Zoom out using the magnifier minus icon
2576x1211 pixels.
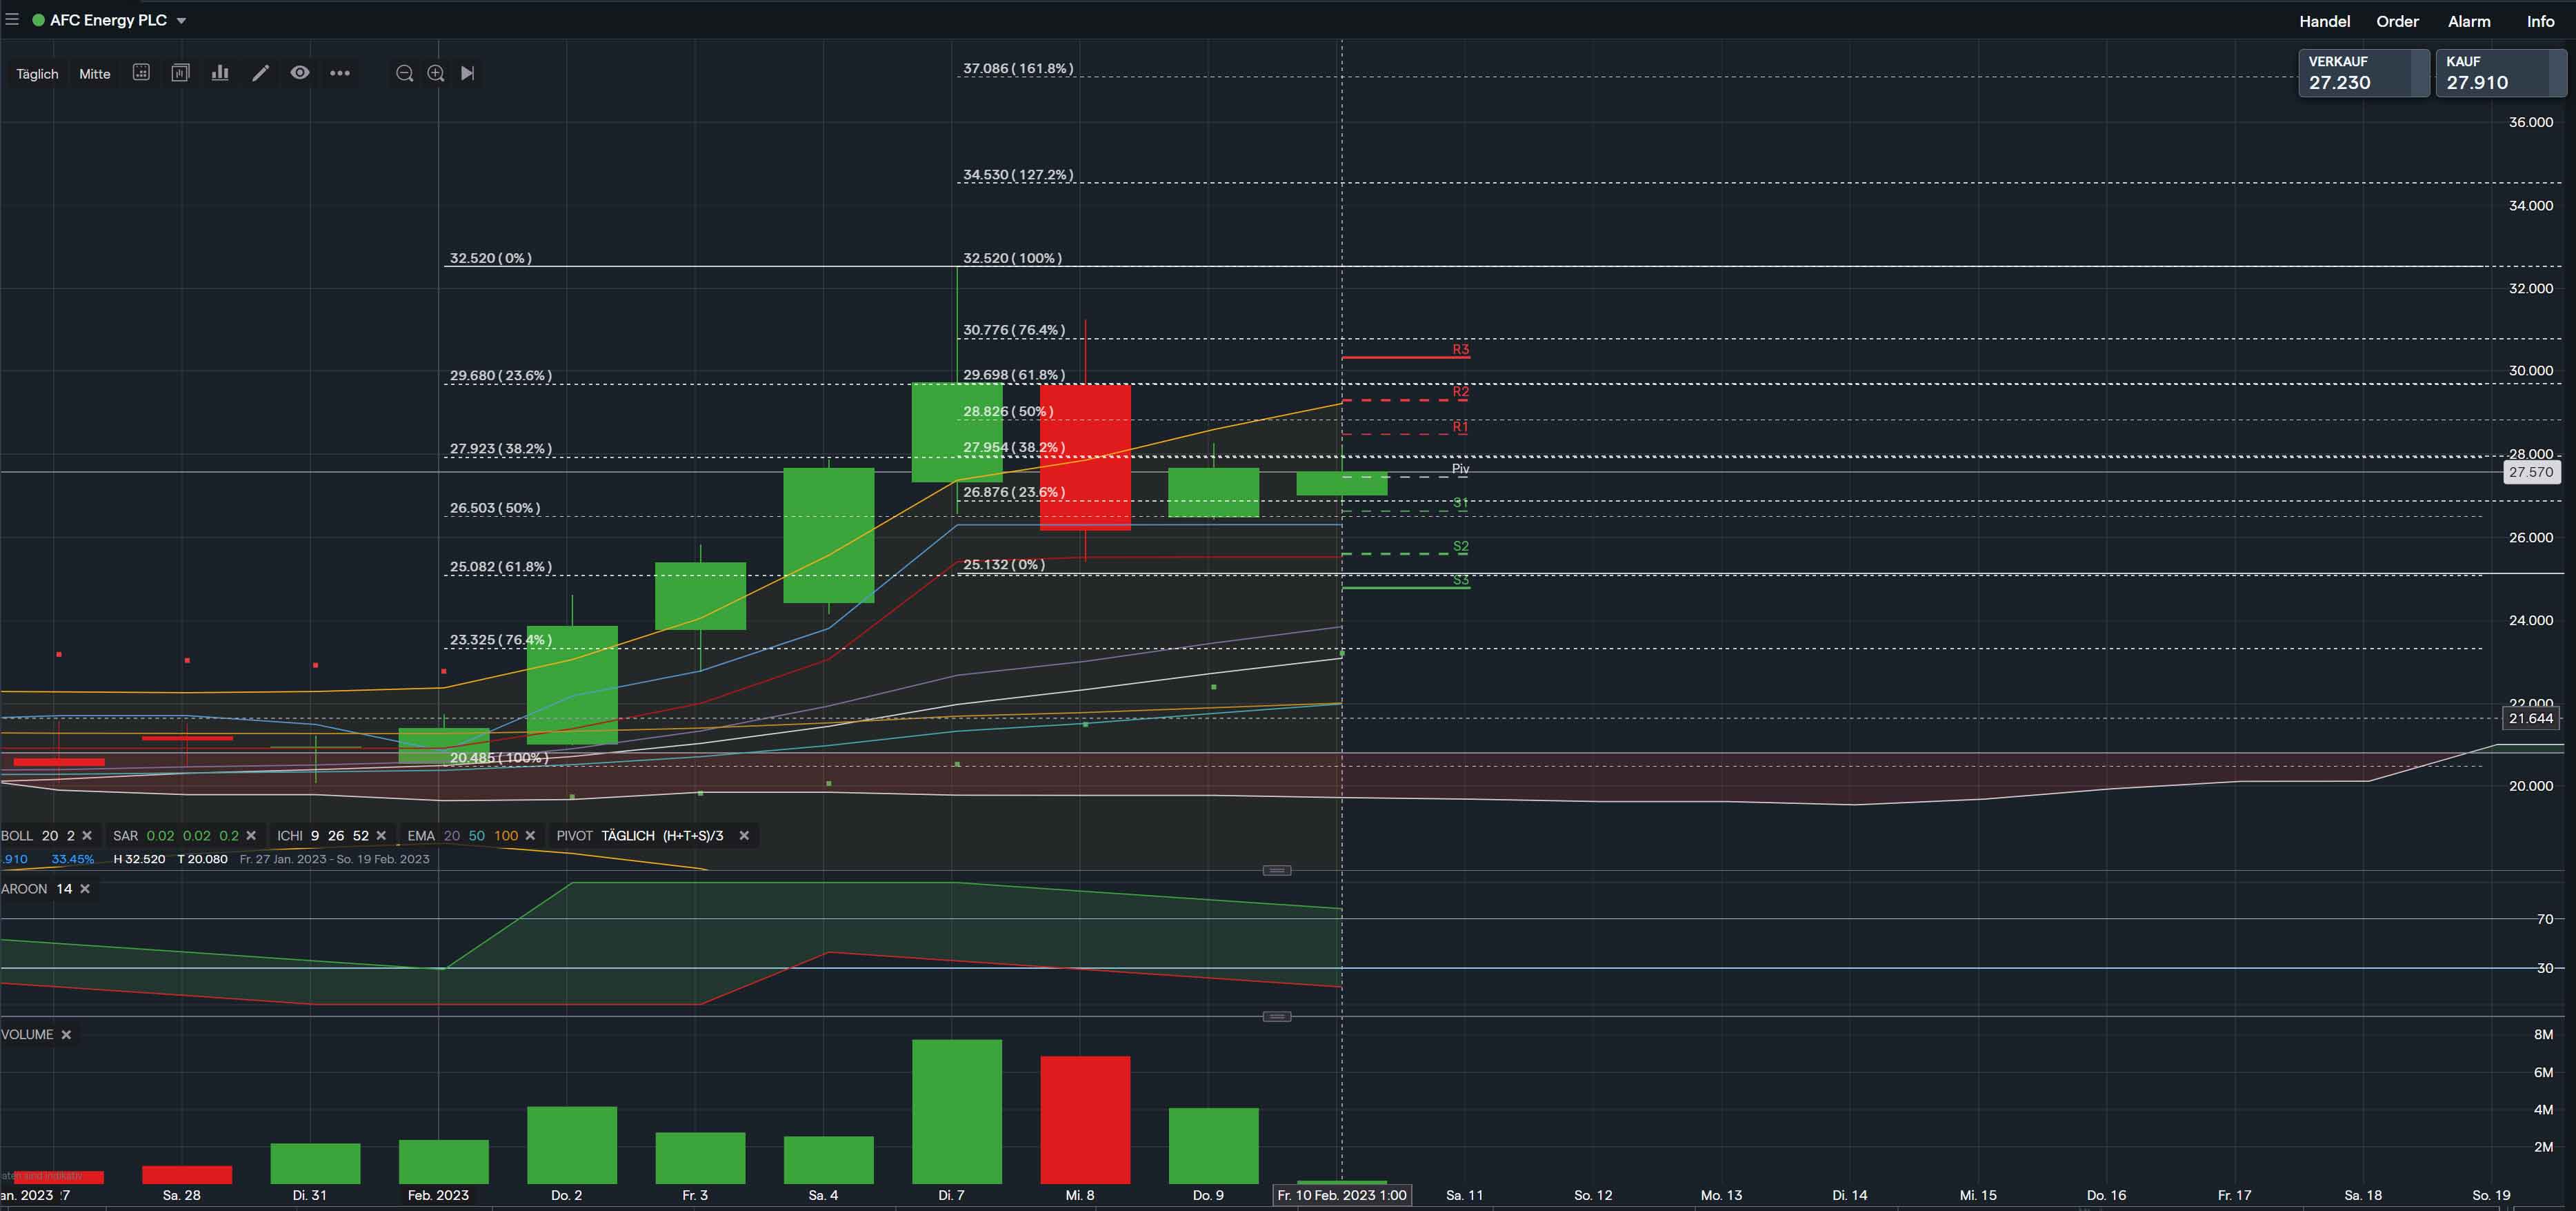click(x=404, y=73)
